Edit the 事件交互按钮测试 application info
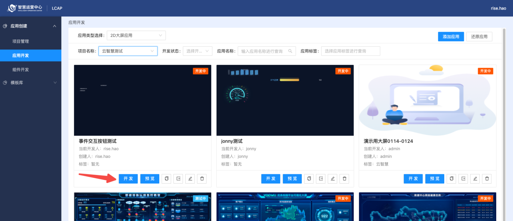This screenshot has height=221, width=513. (190, 179)
